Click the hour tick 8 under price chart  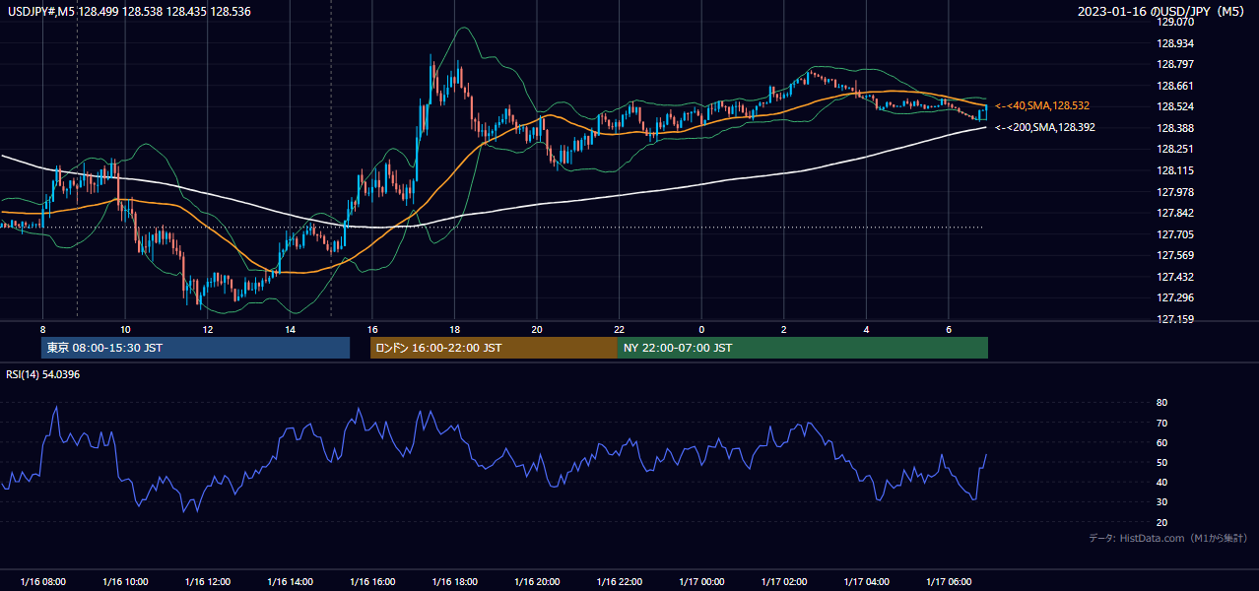click(42, 328)
